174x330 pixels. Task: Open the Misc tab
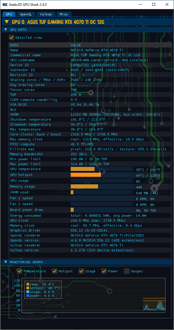pyautogui.click(x=64, y=14)
